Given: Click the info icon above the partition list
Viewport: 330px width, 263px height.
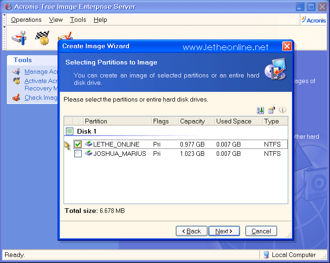Looking at the screenshot, I should 283,110.
